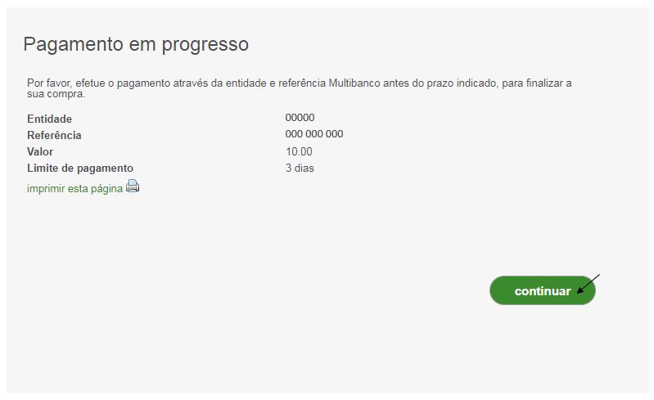This screenshot has height=400, width=654.
Task: Click the green continuar button
Action: tap(542, 290)
